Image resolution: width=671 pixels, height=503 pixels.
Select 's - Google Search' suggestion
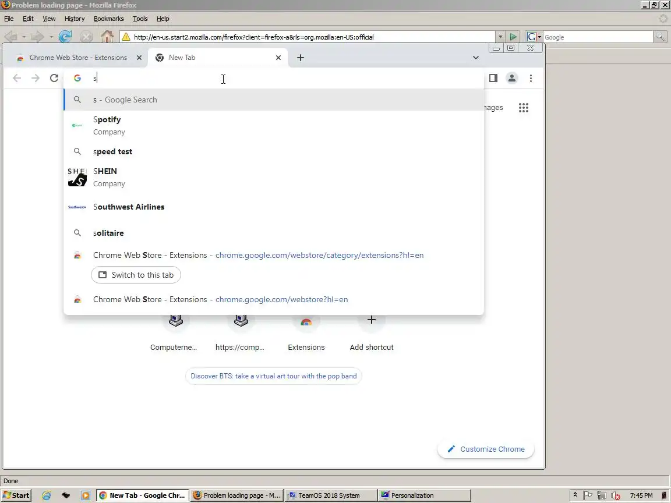pos(274,100)
